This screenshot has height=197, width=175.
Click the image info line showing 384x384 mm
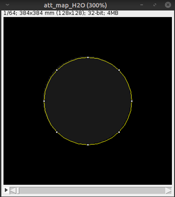(61, 13)
